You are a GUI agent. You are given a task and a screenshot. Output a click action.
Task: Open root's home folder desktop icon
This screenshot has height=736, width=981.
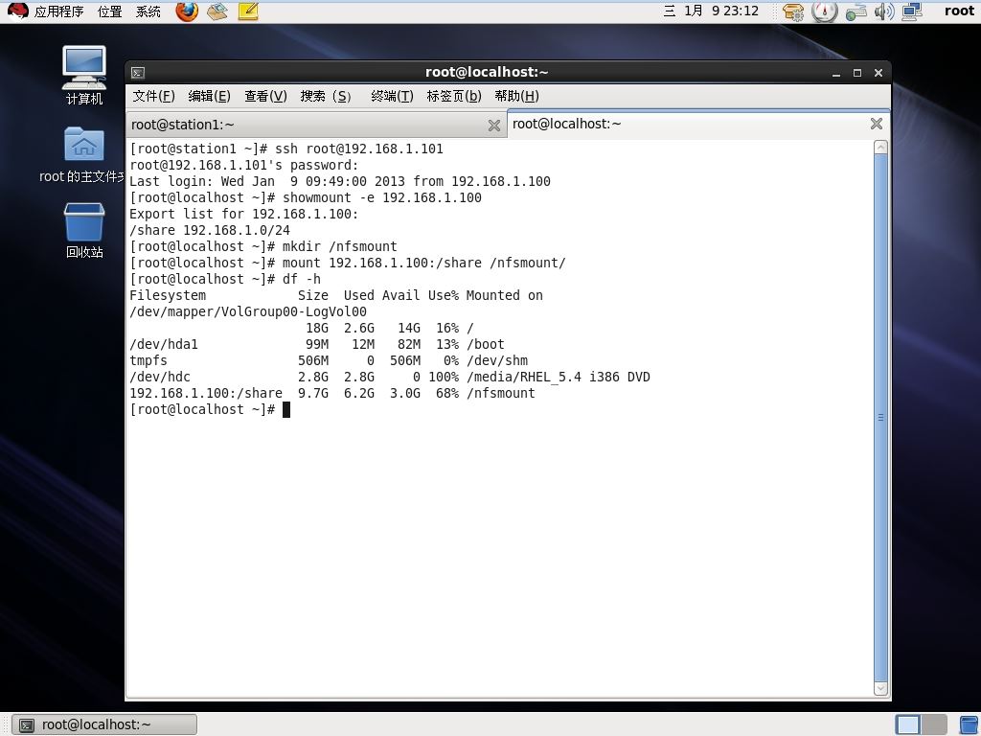[83, 154]
